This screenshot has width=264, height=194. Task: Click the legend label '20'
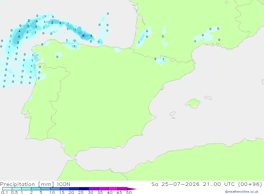pos(71,192)
